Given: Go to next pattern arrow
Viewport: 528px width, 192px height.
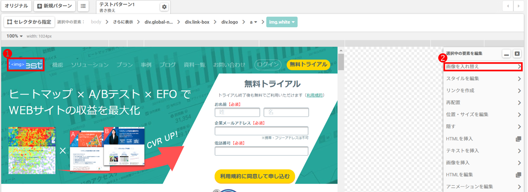Looking at the screenshot, I should [519, 6].
